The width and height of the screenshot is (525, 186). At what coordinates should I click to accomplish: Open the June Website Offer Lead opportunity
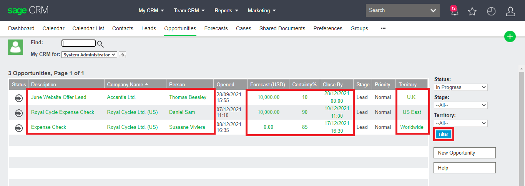click(x=59, y=97)
